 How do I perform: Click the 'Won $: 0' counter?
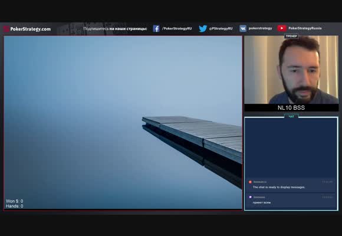14,201
